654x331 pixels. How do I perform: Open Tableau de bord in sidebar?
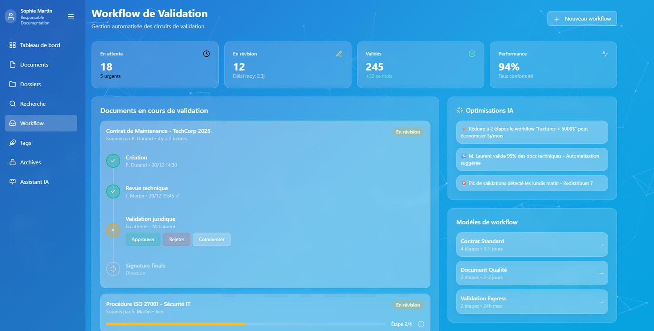pos(40,45)
